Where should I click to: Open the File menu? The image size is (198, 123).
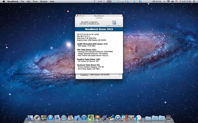click(x=23, y=1)
